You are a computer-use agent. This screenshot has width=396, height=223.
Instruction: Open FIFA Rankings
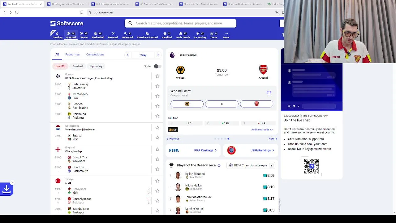(193, 150)
